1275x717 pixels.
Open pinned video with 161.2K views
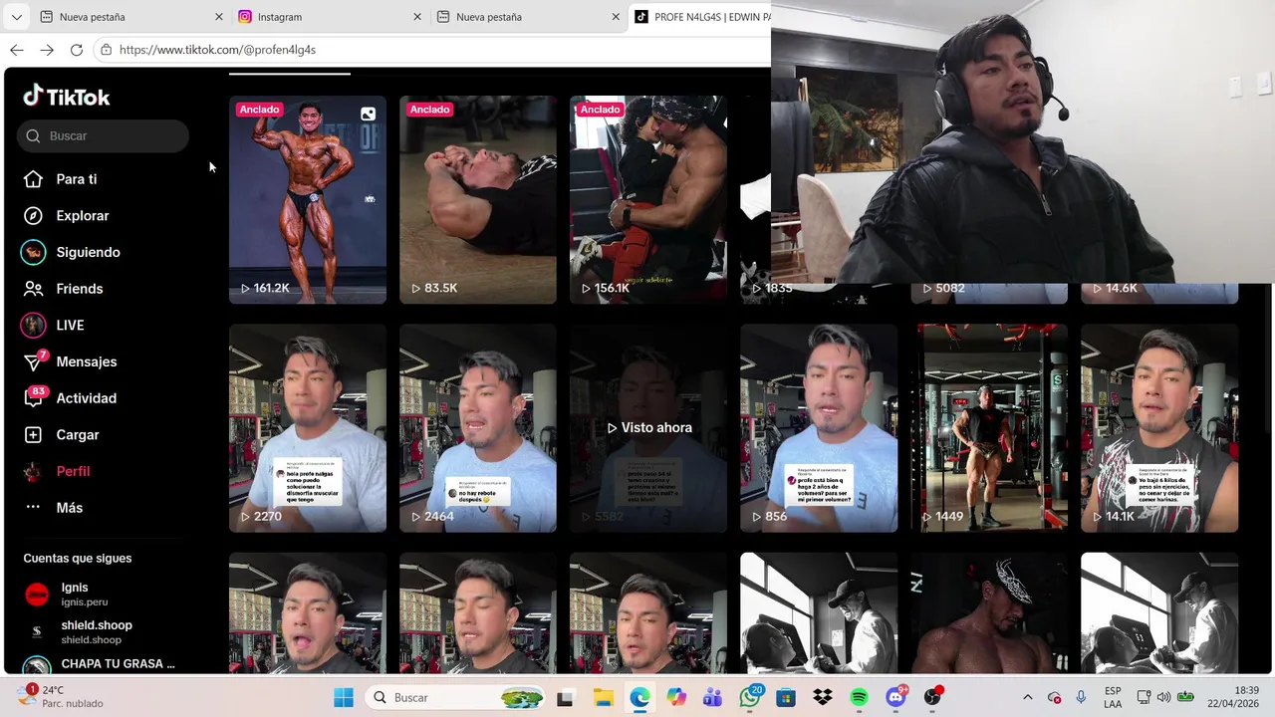[x=308, y=199]
